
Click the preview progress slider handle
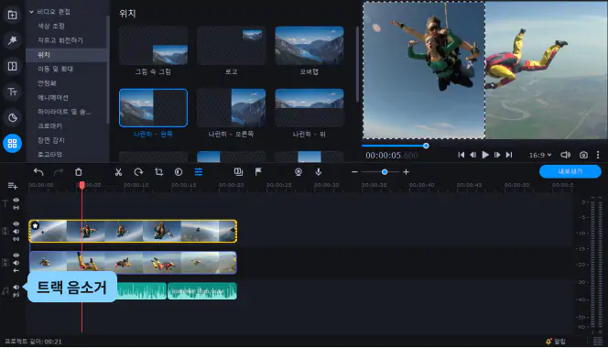[x=426, y=146]
